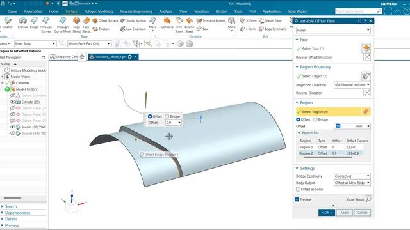
Task: Select the Trim Sheet tool
Action: tap(179, 25)
